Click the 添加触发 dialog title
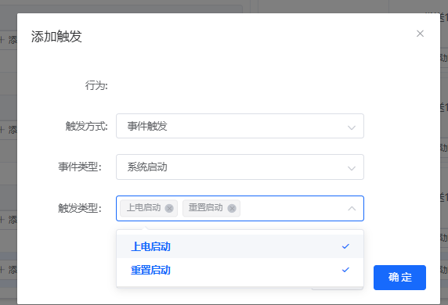Image resolution: width=448 pixels, height=305 pixels. 56,37
